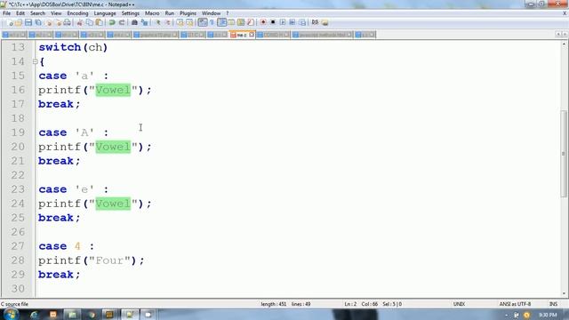569x320 pixels.
Task: Toggle synchronized horizontal scrolling
Action: 189,22
